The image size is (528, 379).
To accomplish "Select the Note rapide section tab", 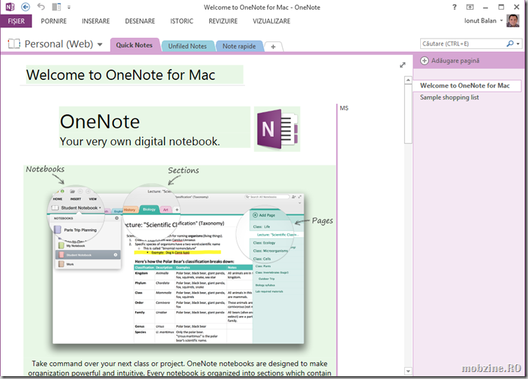I will (x=239, y=46).
